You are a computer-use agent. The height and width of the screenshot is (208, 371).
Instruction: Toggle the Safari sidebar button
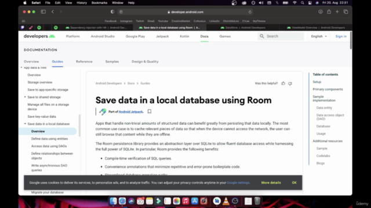[43, 12]
